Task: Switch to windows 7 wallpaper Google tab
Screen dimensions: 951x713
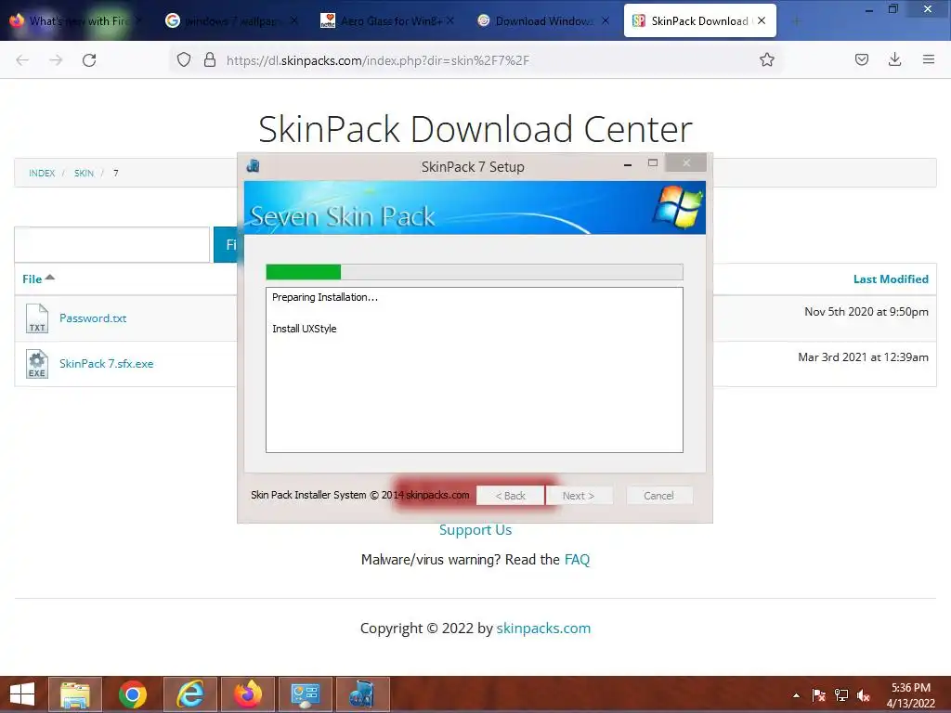Action: (231, 21)
